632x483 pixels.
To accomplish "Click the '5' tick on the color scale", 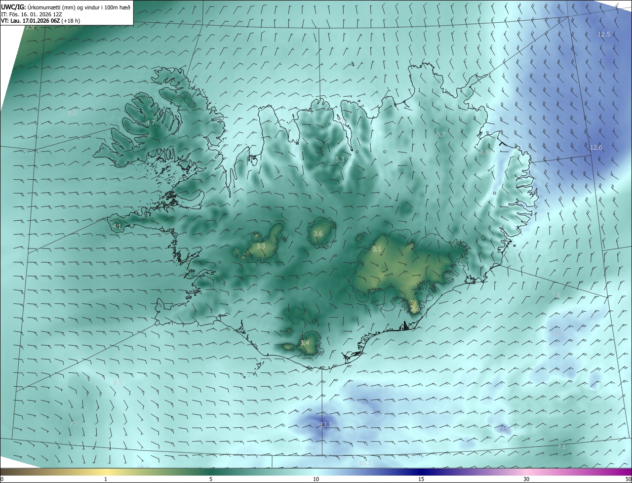I will 211,479.
